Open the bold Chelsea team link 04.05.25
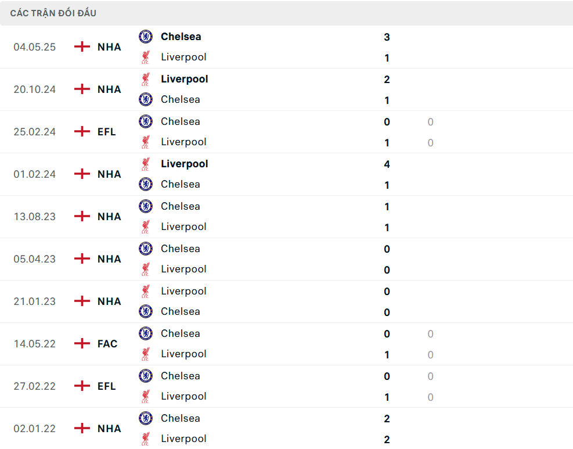The width and height of the screenshot is (573, 449). (x=181, y=37)
